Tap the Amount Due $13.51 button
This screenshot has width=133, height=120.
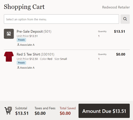point(104,111)
